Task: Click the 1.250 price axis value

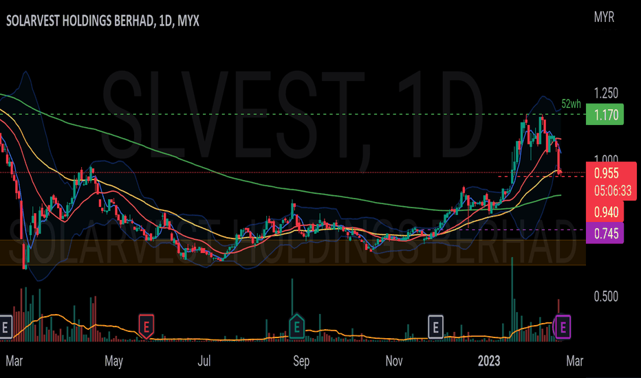Action: coord(606,93)
